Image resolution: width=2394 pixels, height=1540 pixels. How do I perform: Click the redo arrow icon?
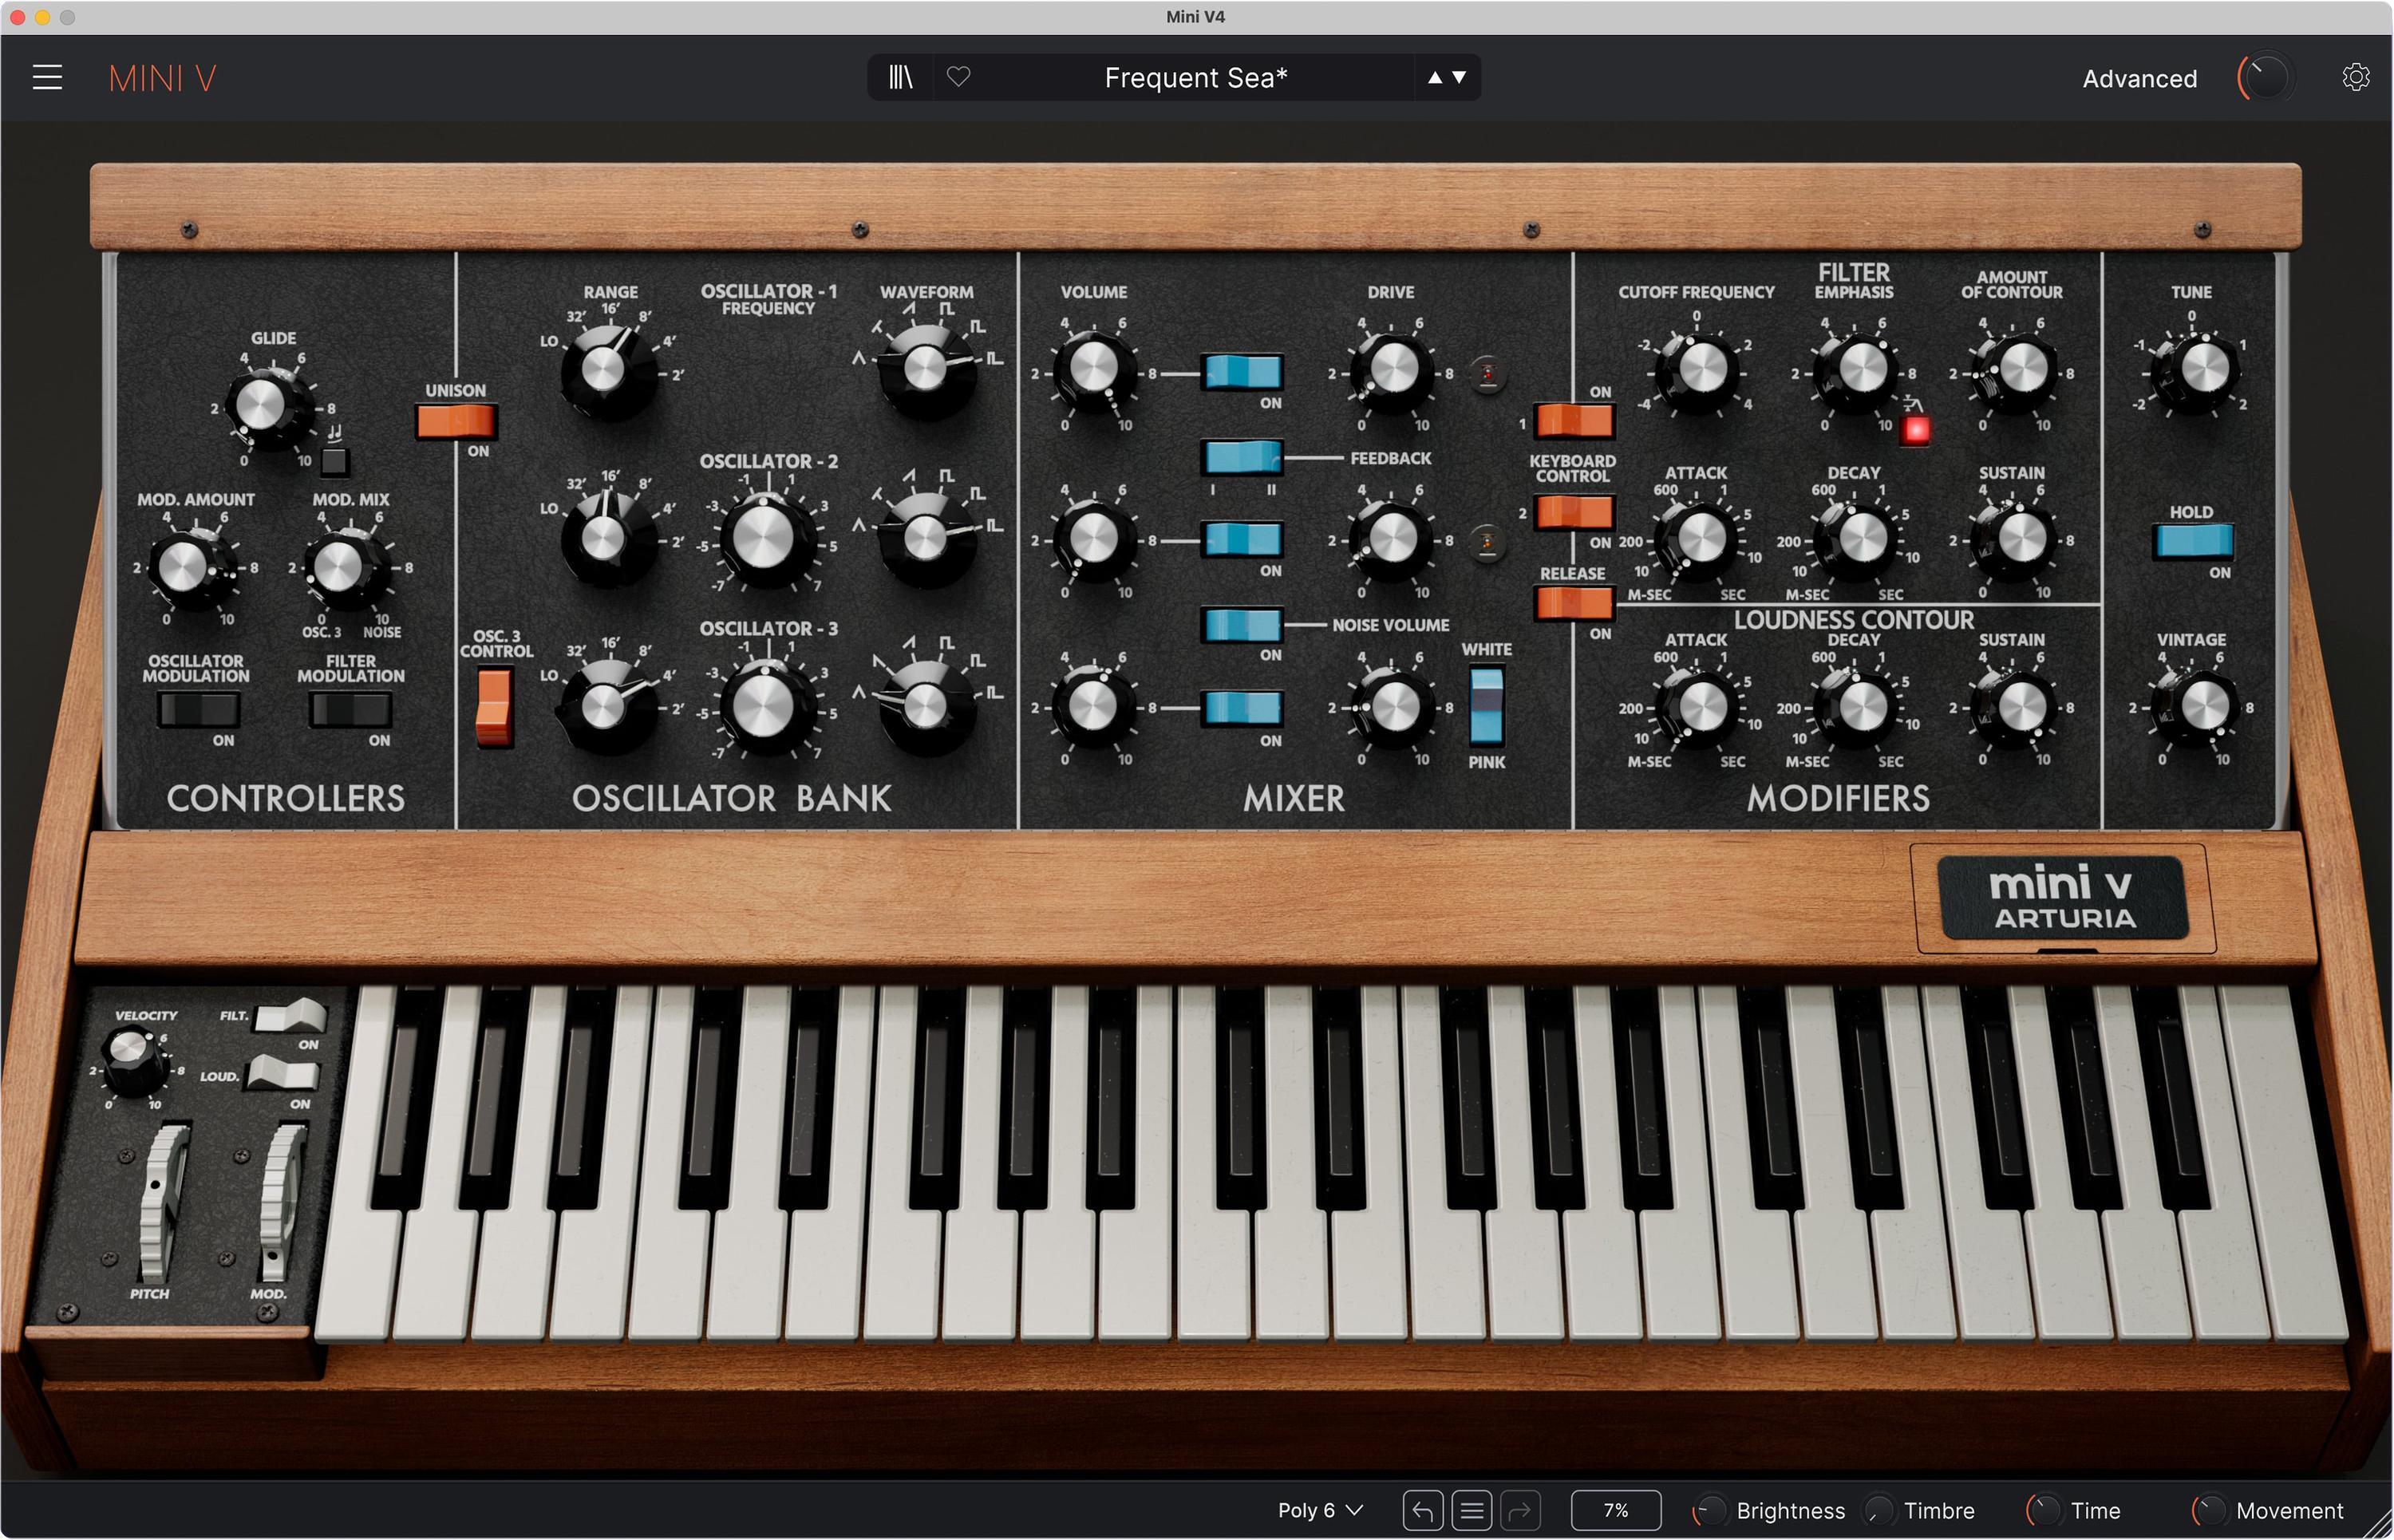pos(1522,1510)
